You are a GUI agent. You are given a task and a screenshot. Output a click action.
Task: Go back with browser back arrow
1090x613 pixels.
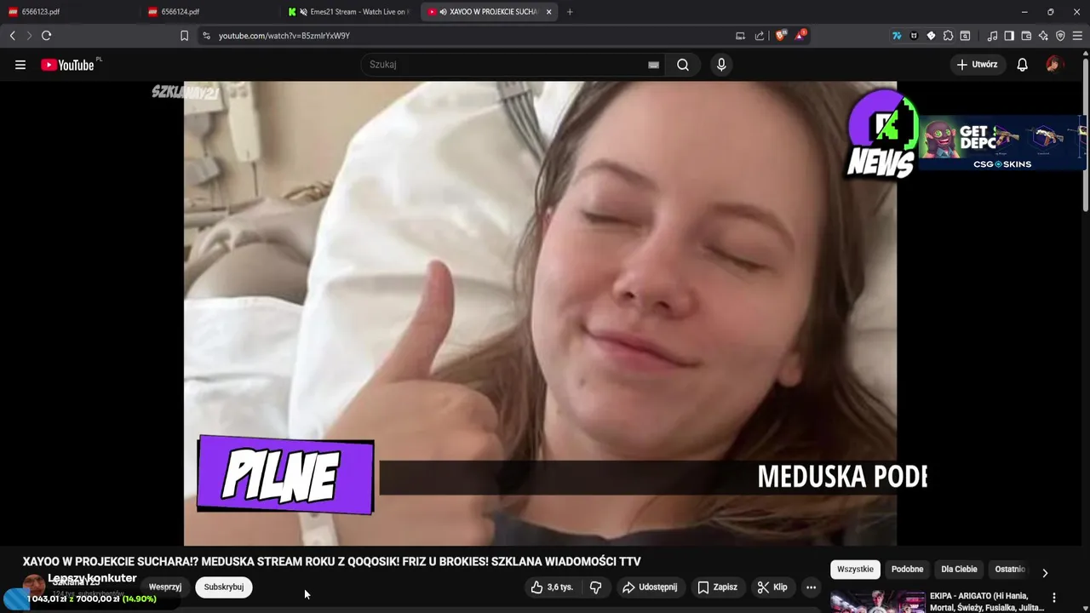pyautogui.click(x=13, y=36)
